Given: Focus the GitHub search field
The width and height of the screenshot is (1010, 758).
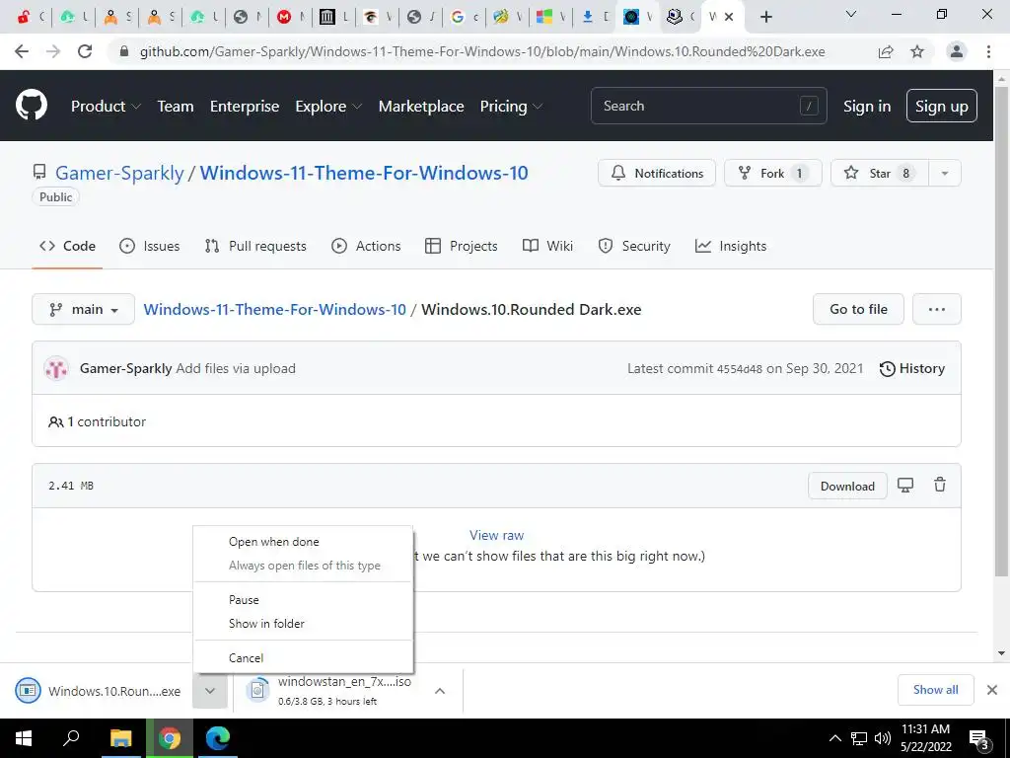Looking at the screenshot, I should tap(708, 106).
